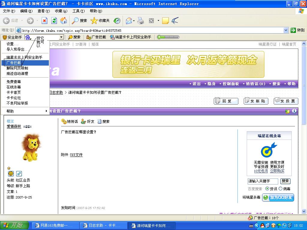Viewport: 307px width, 230px height.
Task: Open the Favorites star button
Action: pyautogui.click(x=100, y=21)
